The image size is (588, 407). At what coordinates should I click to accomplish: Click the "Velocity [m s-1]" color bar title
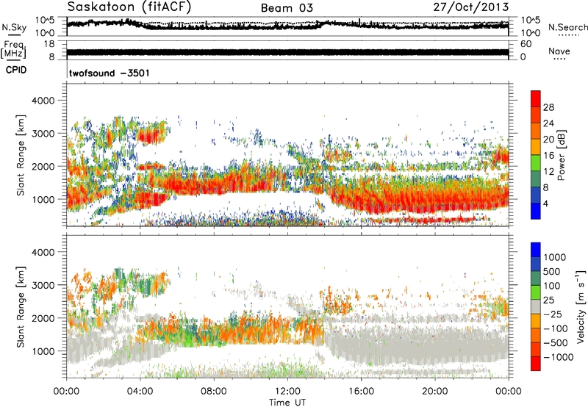click(581, 306)
